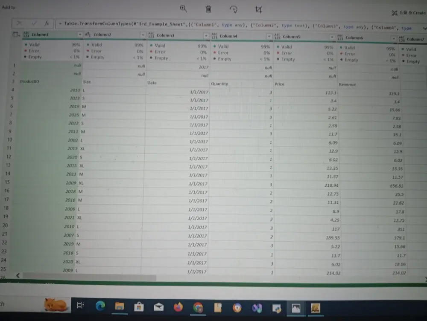Open the Mail app from the taskbar
This screenshot has width=427, height=321.
(158, 307)
